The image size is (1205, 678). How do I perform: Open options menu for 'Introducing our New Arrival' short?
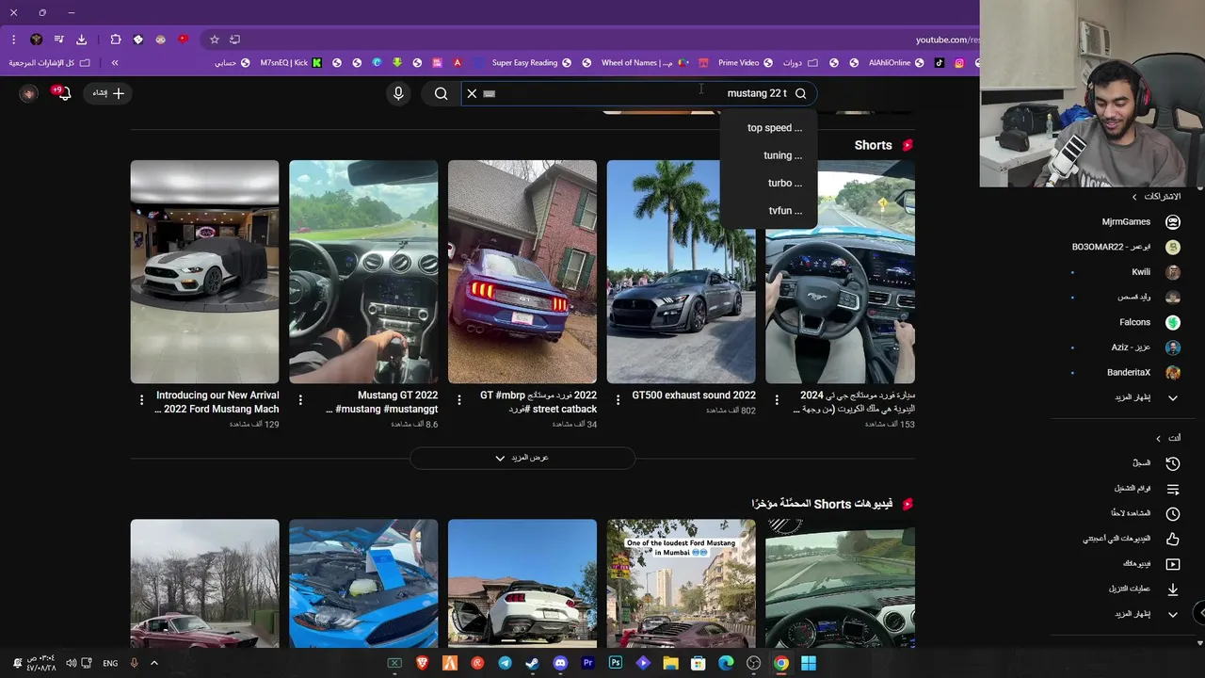click(141, 399)
